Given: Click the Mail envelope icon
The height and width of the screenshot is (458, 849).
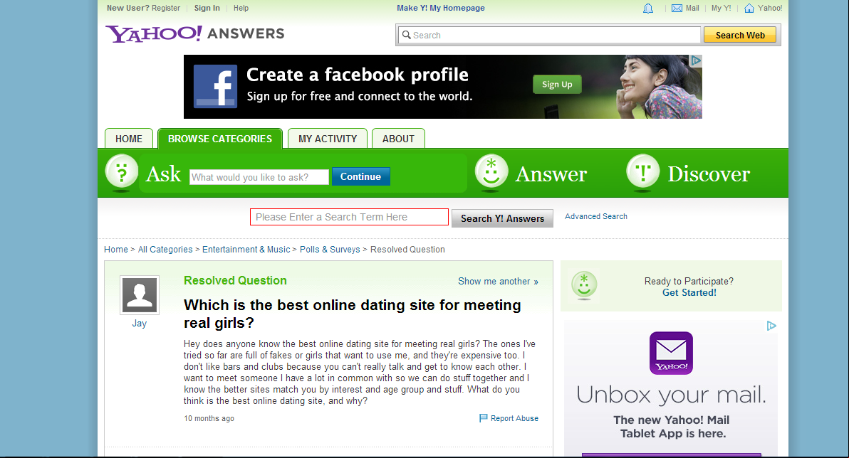Looking at the screenshot, I should coord(677,8).
